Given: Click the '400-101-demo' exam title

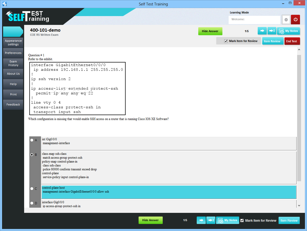Looking at the screenshot, I should (45, 30).
